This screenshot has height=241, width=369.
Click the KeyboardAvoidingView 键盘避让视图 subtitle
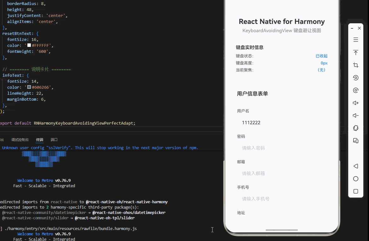click(x=282, y=31)
